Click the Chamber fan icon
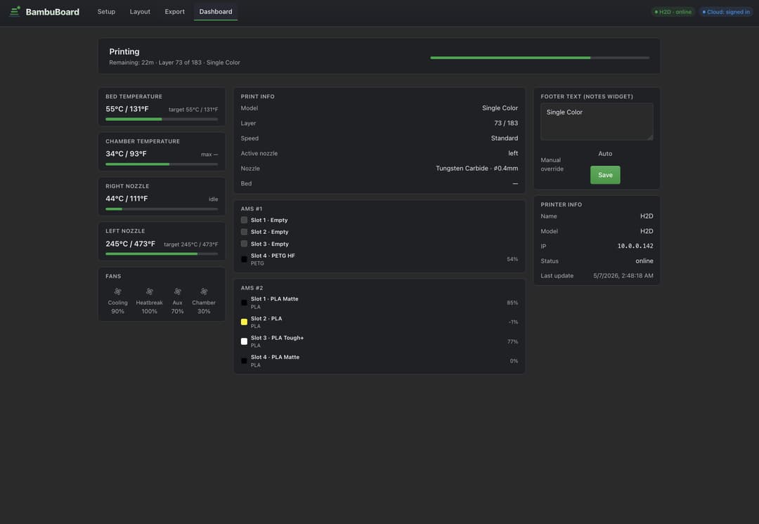 coord(204,292)
